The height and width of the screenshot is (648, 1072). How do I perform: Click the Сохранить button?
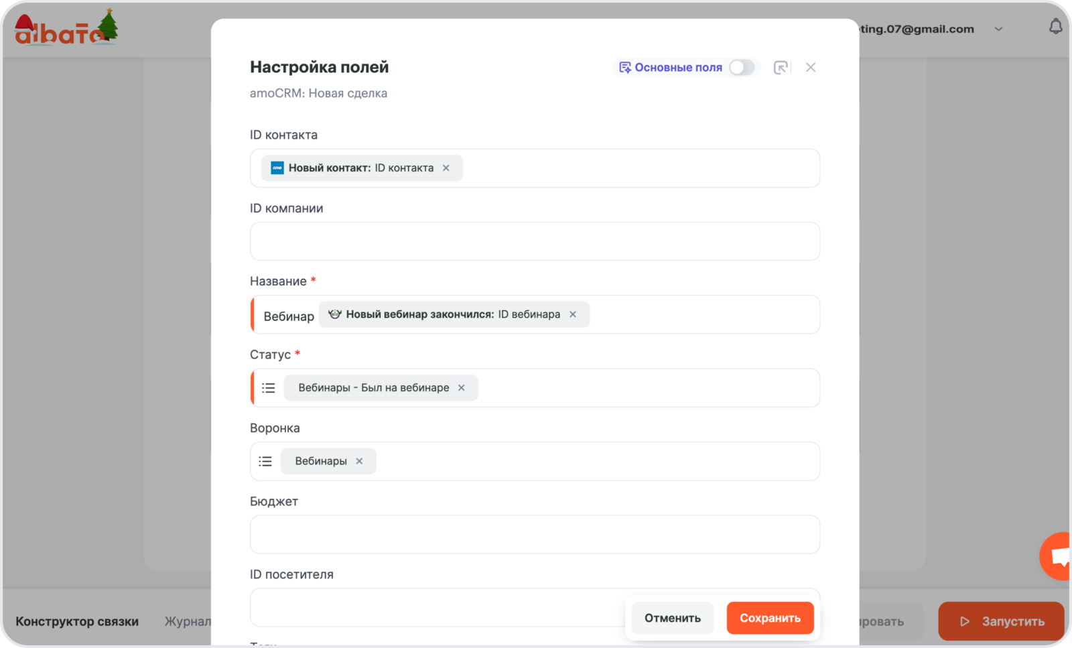(x=770, y=618)
